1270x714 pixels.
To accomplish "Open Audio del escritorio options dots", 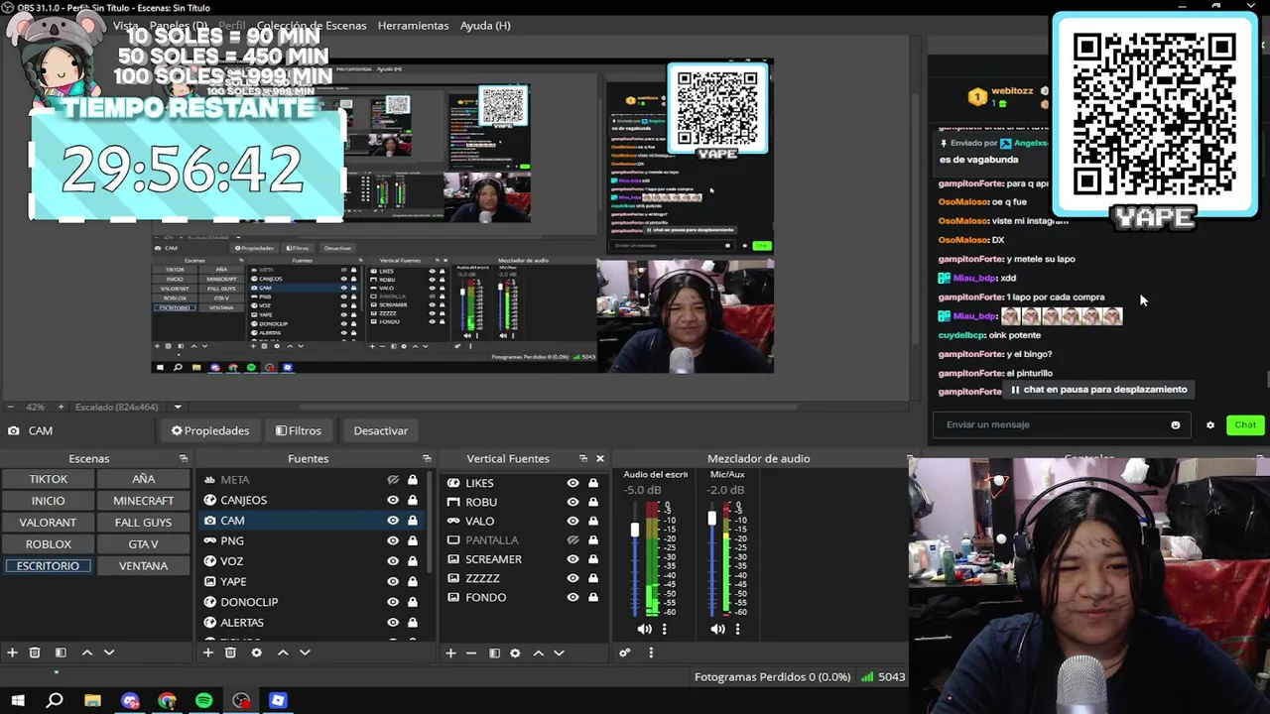I will pos(664,629).
